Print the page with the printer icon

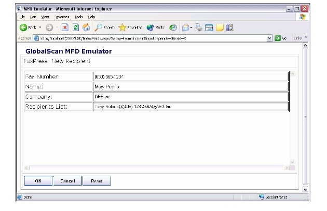coord(198,28)
